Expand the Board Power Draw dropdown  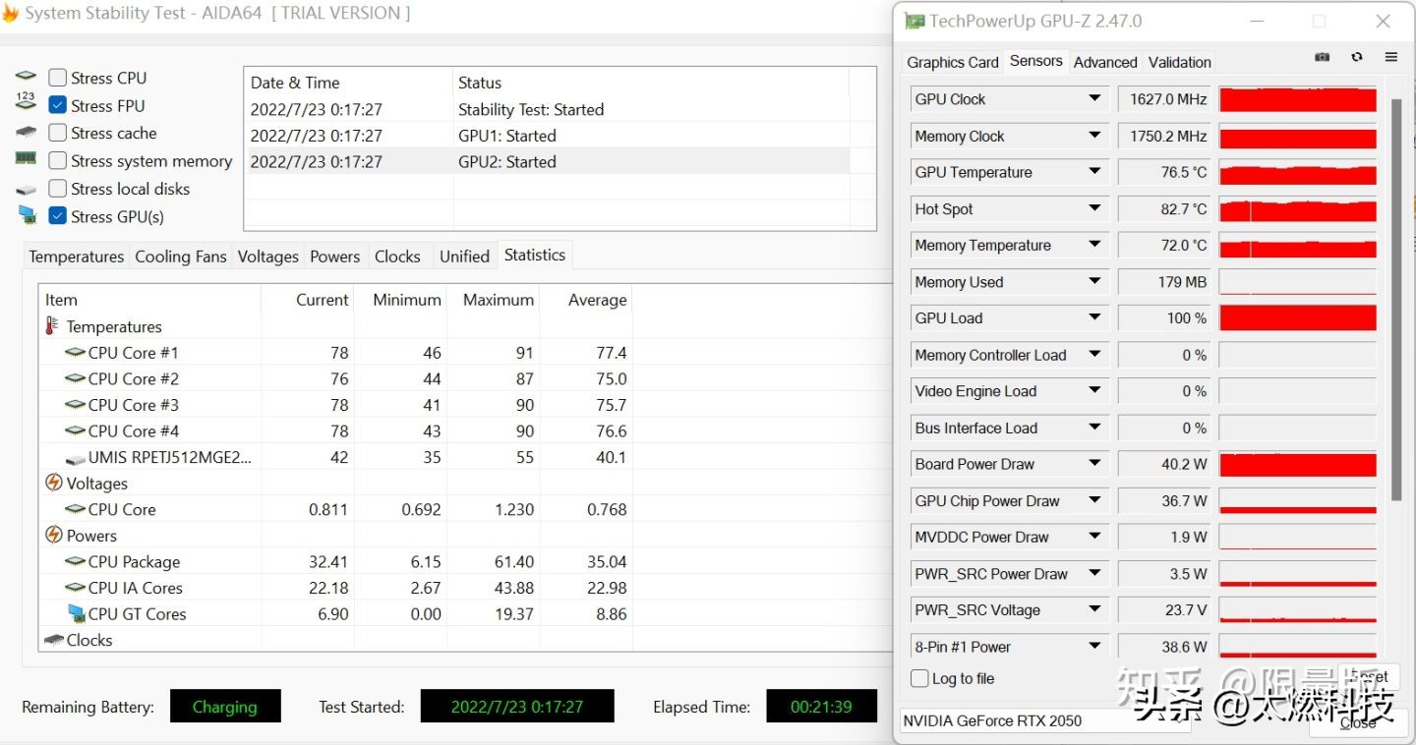[x=1094, y=464]
